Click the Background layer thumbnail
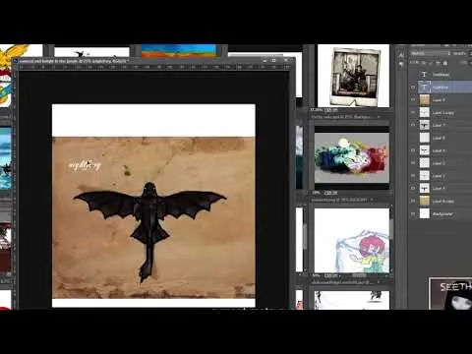Viewport: 472px width, 354px height. click(x=425, y=213)
